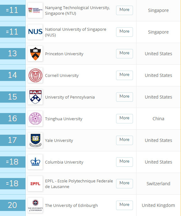Click the EPFL red logo
The width and height of the screenshot is (181, 216).
(x=35, y=184)
